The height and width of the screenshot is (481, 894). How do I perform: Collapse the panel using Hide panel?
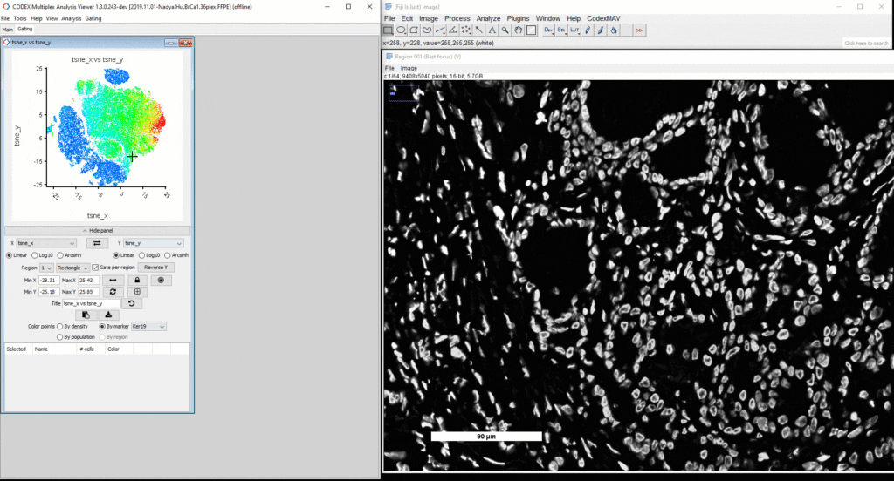[98, 230]
